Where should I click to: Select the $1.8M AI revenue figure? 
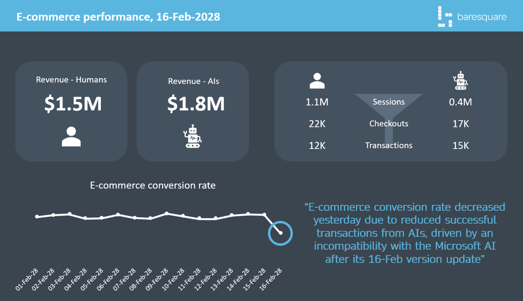click(x=195, y=104)
